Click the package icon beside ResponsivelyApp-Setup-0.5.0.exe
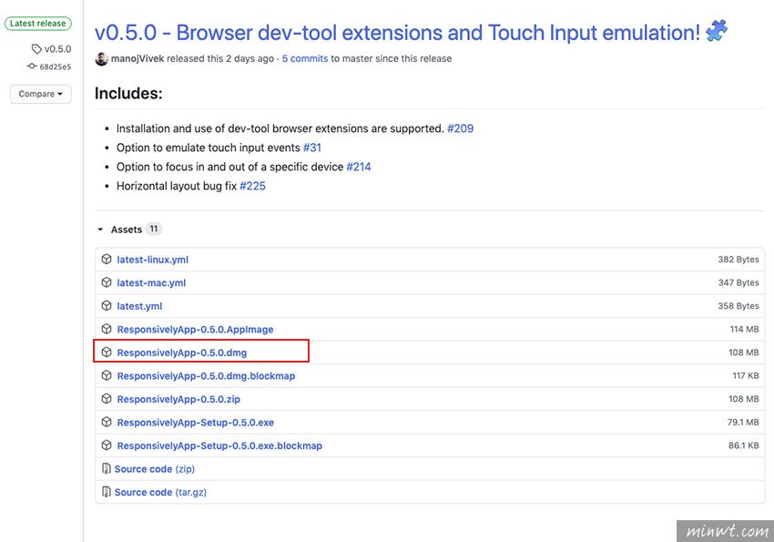The width and height of the screenshot is (774, 542). (x=107, y=422)
